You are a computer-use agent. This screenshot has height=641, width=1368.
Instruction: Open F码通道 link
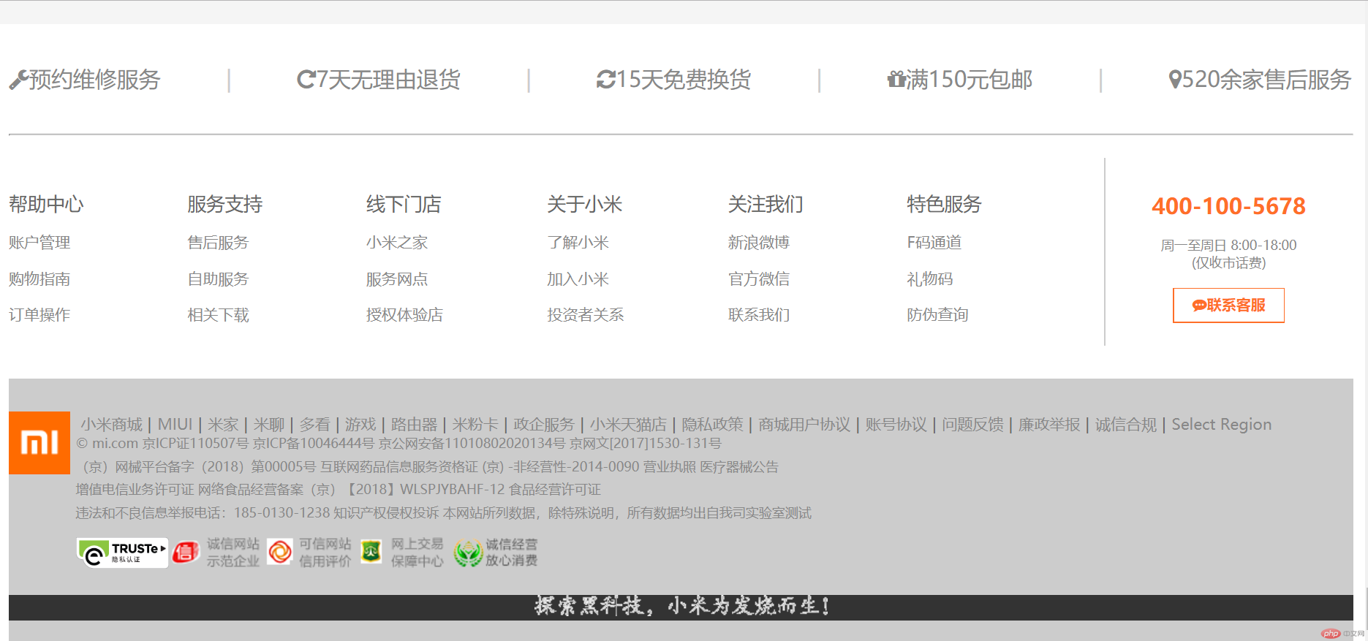pyautogui.click(x=934, y=243)
